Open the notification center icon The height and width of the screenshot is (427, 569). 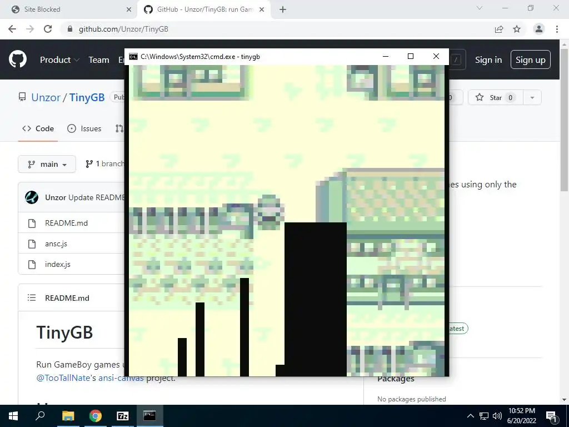point(551,416)
